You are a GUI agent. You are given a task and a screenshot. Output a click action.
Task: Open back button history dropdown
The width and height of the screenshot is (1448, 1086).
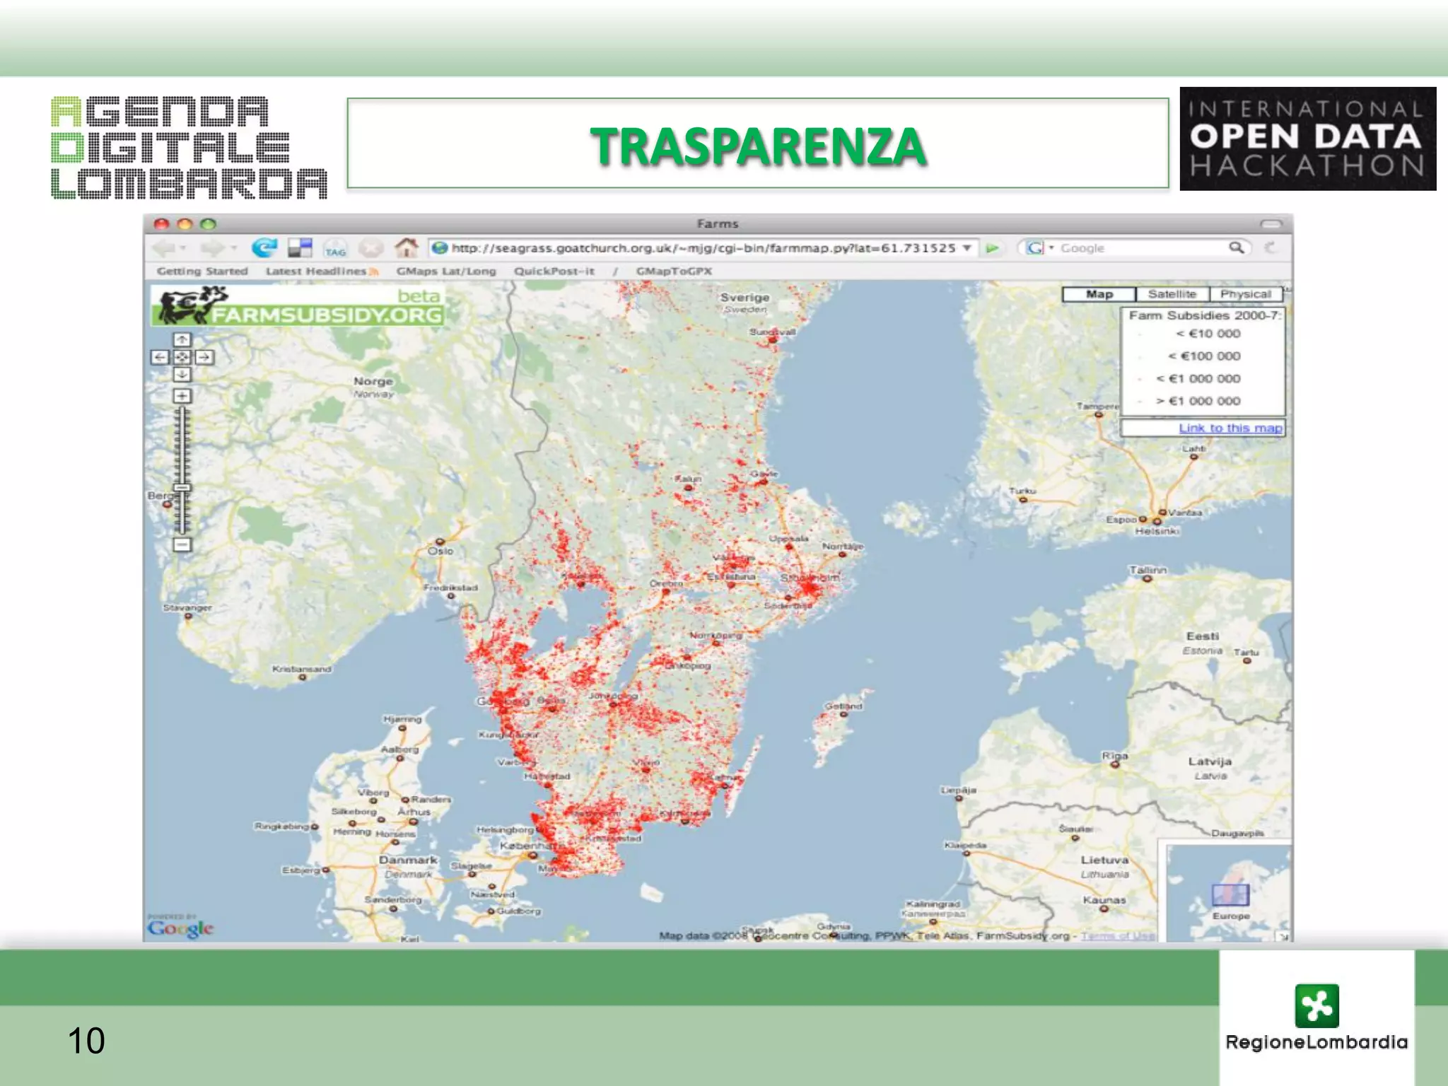pyautogui.click(x=184, y=248)
